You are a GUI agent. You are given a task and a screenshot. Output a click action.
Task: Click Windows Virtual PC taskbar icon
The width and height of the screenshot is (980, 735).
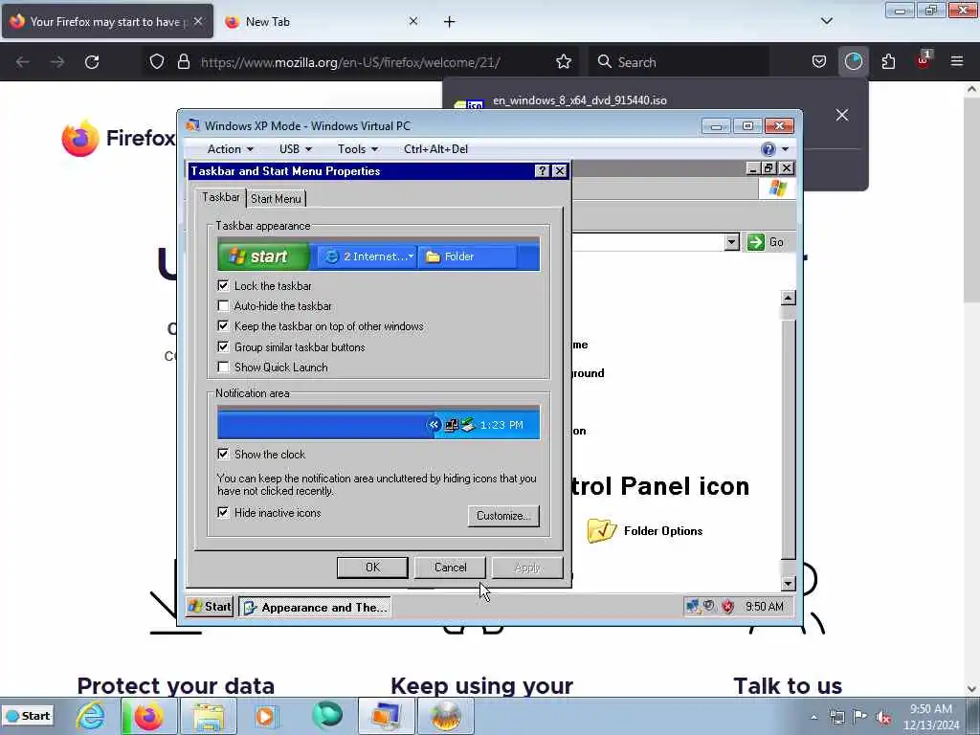coord(386,716)
